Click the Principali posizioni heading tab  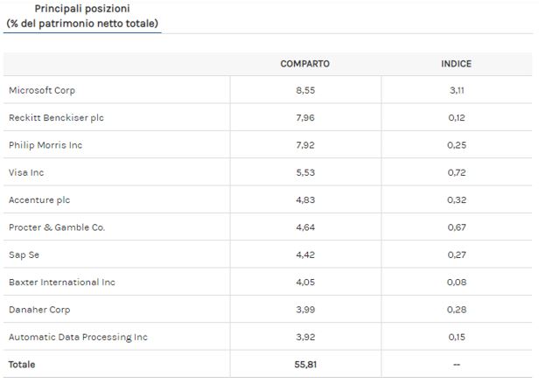click(82, 16)
